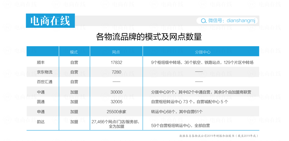
Task: Click 自营 in the 百世汇通 row
Action: [x=74, y=82]
